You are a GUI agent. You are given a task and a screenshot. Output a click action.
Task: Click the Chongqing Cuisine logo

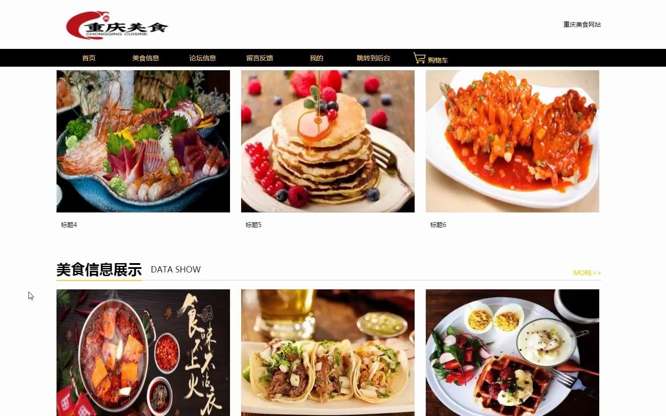[117, 25]
